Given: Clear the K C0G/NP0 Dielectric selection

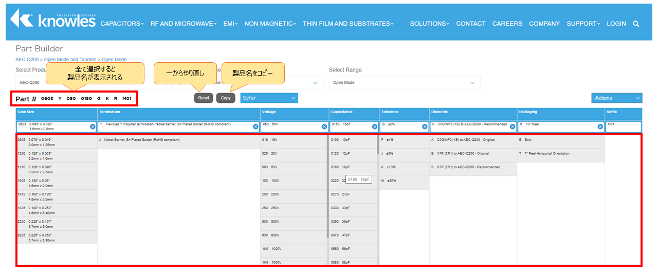Looking at the screenshot, I should click(513, 126).
